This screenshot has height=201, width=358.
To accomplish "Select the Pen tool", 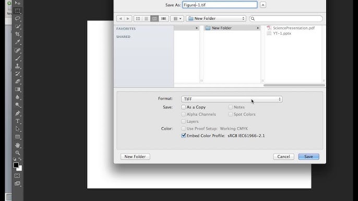I will click(x=18, y=114).
